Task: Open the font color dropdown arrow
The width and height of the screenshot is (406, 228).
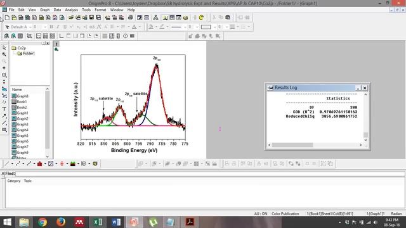Action: point(140,27)
